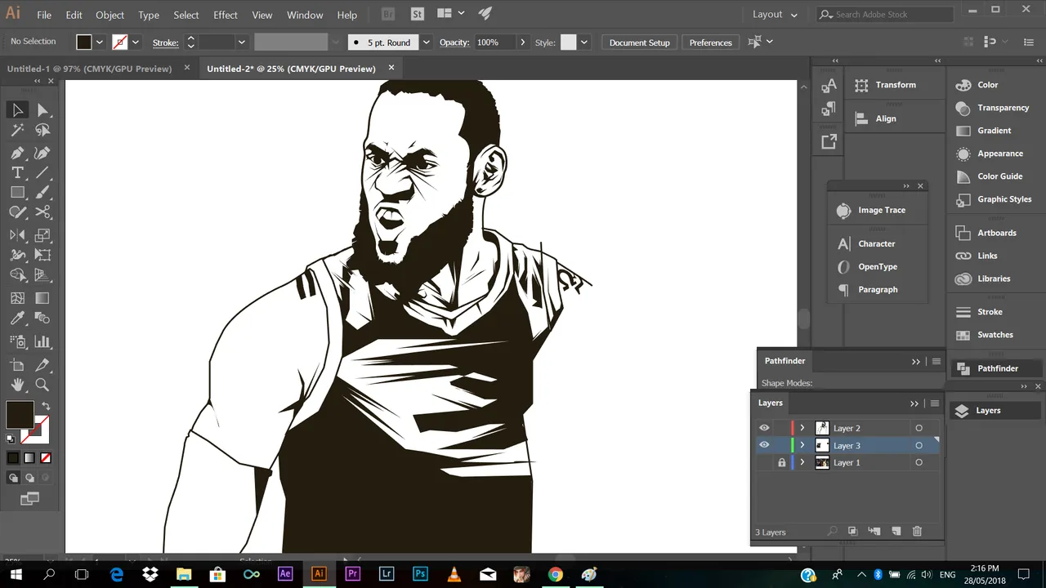Screen dimensions: 1046x588
Task: Pick the Shape Builder tool
Action: 17,276
